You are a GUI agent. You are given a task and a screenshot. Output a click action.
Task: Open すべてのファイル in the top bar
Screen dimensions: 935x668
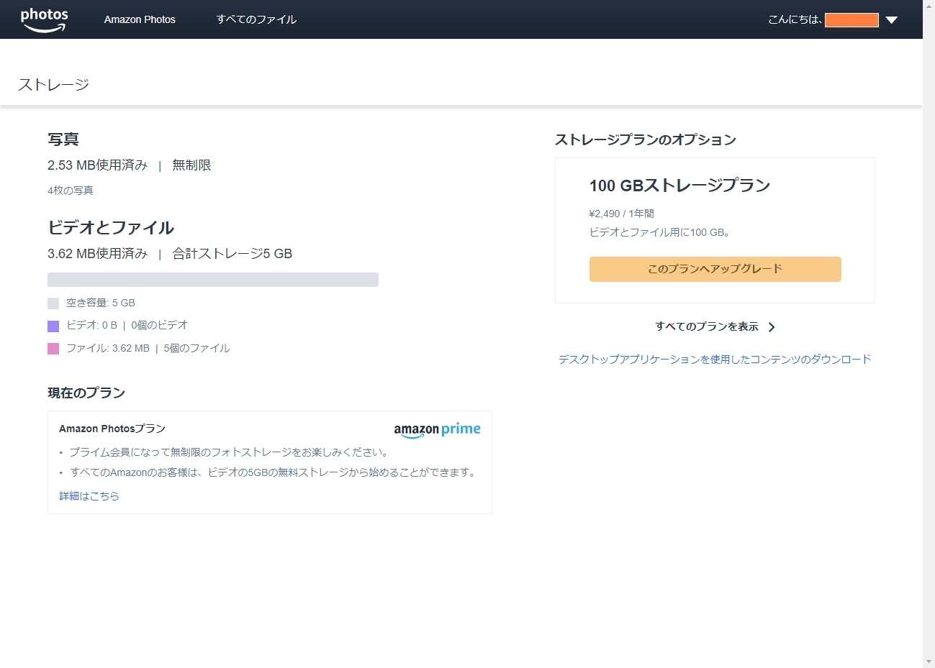point(256,19)
